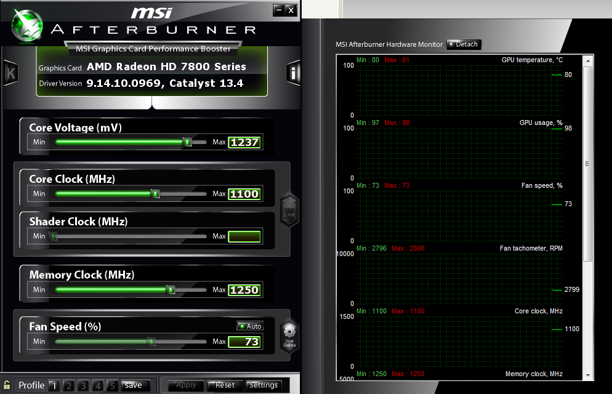Viewport: 612px width, 394px height.
Task: Click the Fan Speed value field 73
Action: (x=244, y=342)
